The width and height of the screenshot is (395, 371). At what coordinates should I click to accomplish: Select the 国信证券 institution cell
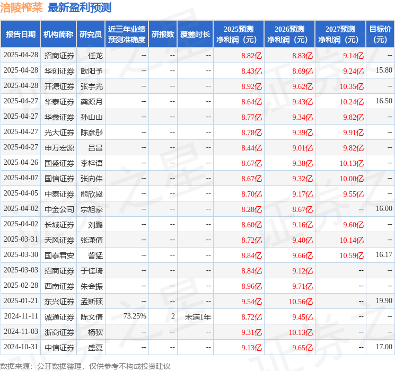tap(59, 179)
